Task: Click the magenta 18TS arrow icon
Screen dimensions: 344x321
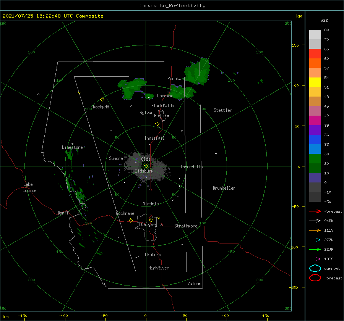Action: tap(315, 259)
